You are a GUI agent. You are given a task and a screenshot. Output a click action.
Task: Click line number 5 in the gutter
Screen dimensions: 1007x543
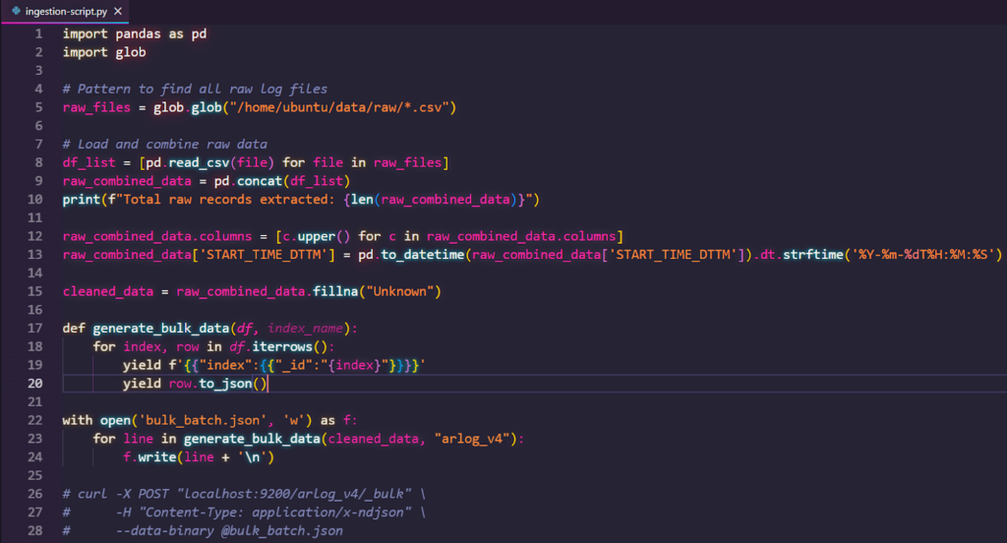[38, 107]
